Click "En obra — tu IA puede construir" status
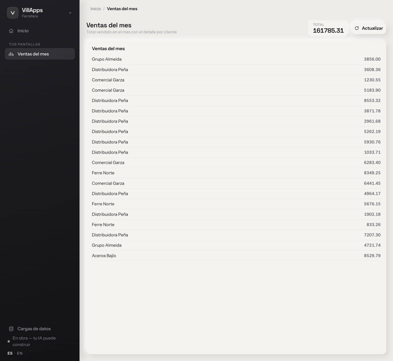Image resolution: width=393 pixels, height=361 pixels. [x=34, y=341]
